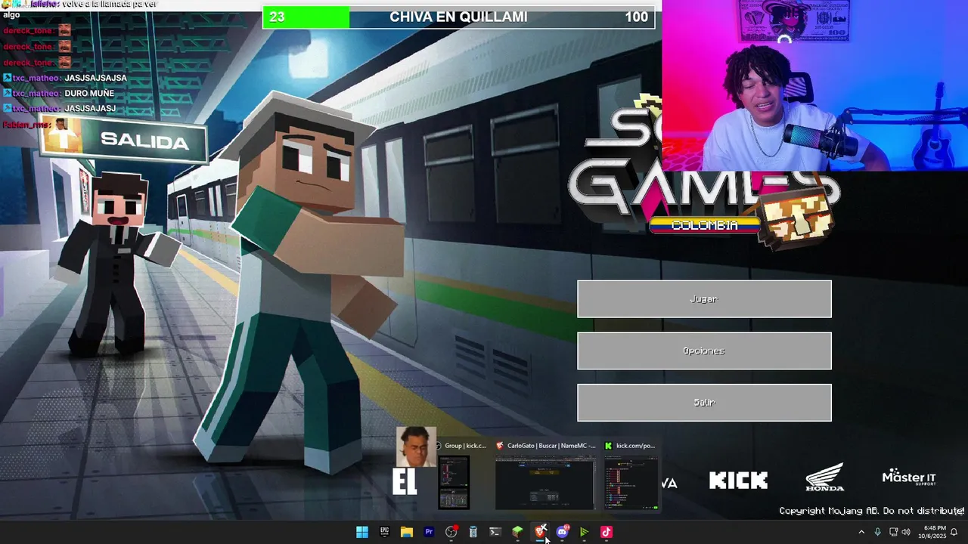Open the recycle bin taskbar icon
Screen dimensions: 968x544
(473, 532)
